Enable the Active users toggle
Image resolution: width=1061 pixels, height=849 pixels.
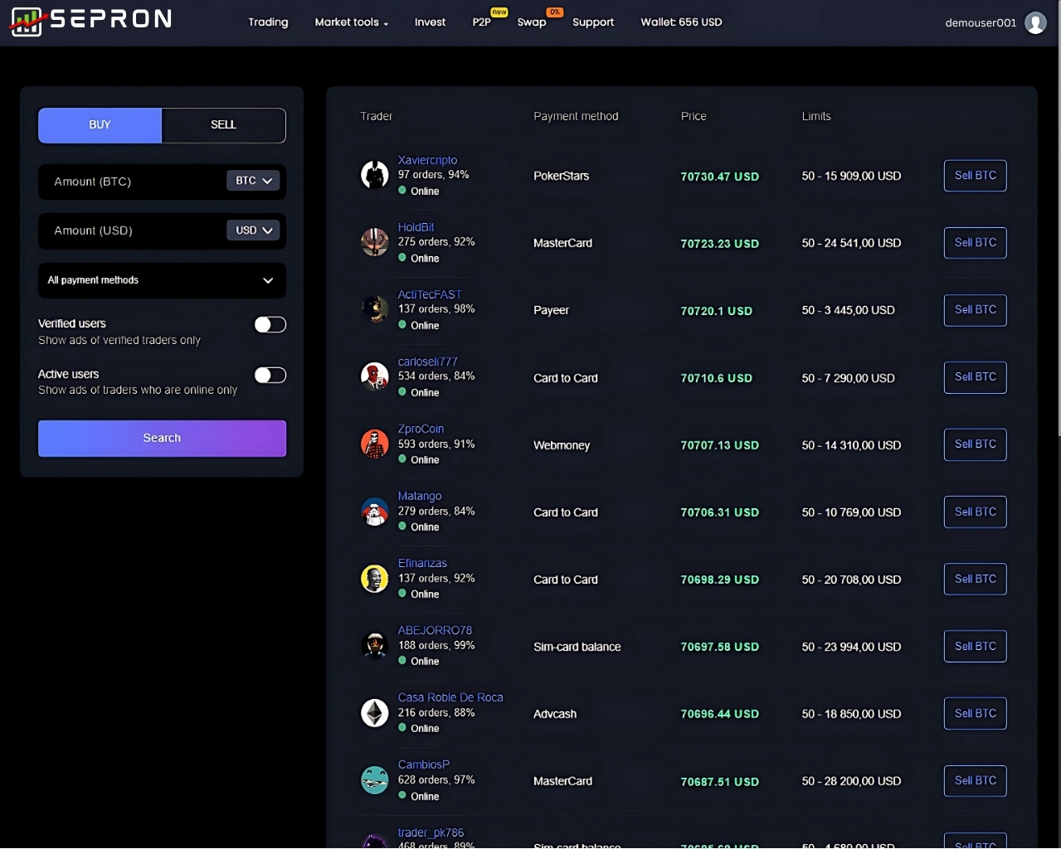[x=270, y=376]
